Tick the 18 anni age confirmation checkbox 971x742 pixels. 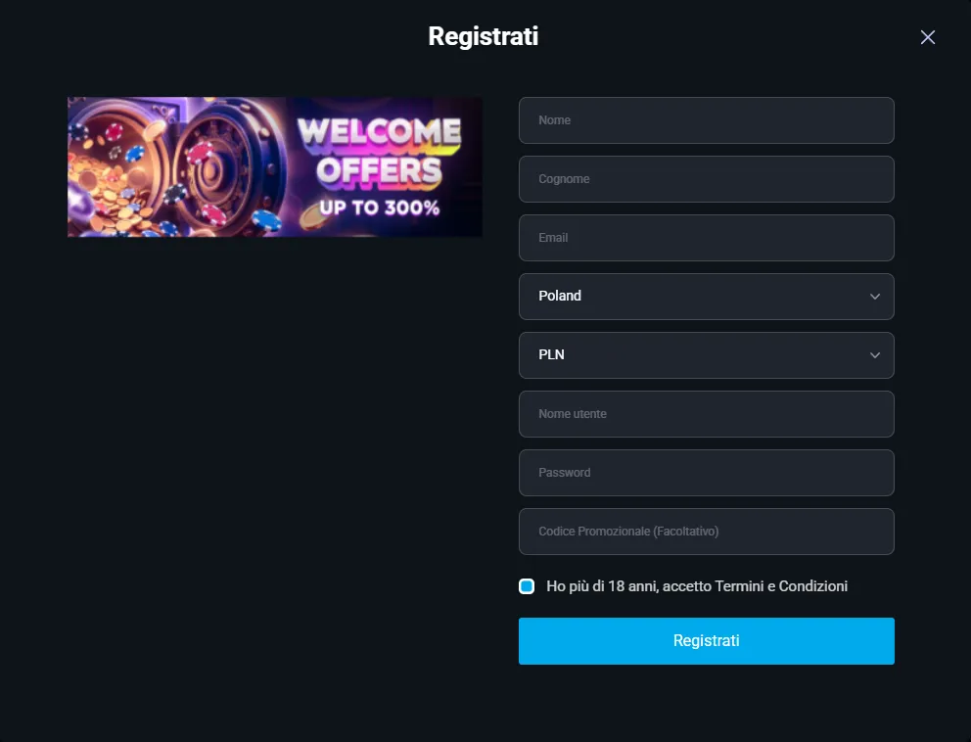527,586
